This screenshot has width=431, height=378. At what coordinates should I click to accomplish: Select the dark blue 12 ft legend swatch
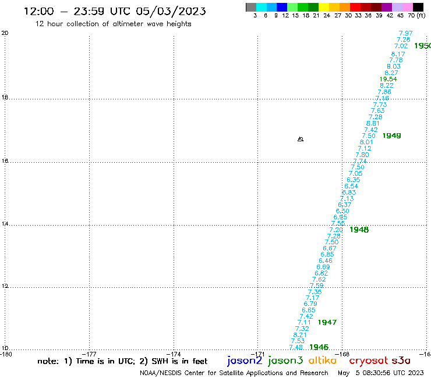click(x=282, y=7)
